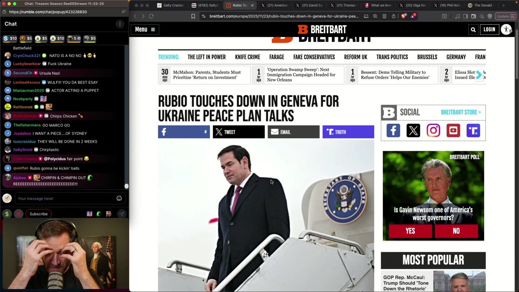Open Operation Swamp Sweep headline
Screen dimensions: 519x292
click(301, 75)
